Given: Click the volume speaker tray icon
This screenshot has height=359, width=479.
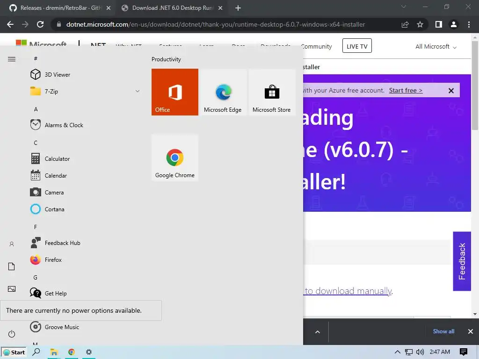Looking at the screenshot, I should coord(420,352).
